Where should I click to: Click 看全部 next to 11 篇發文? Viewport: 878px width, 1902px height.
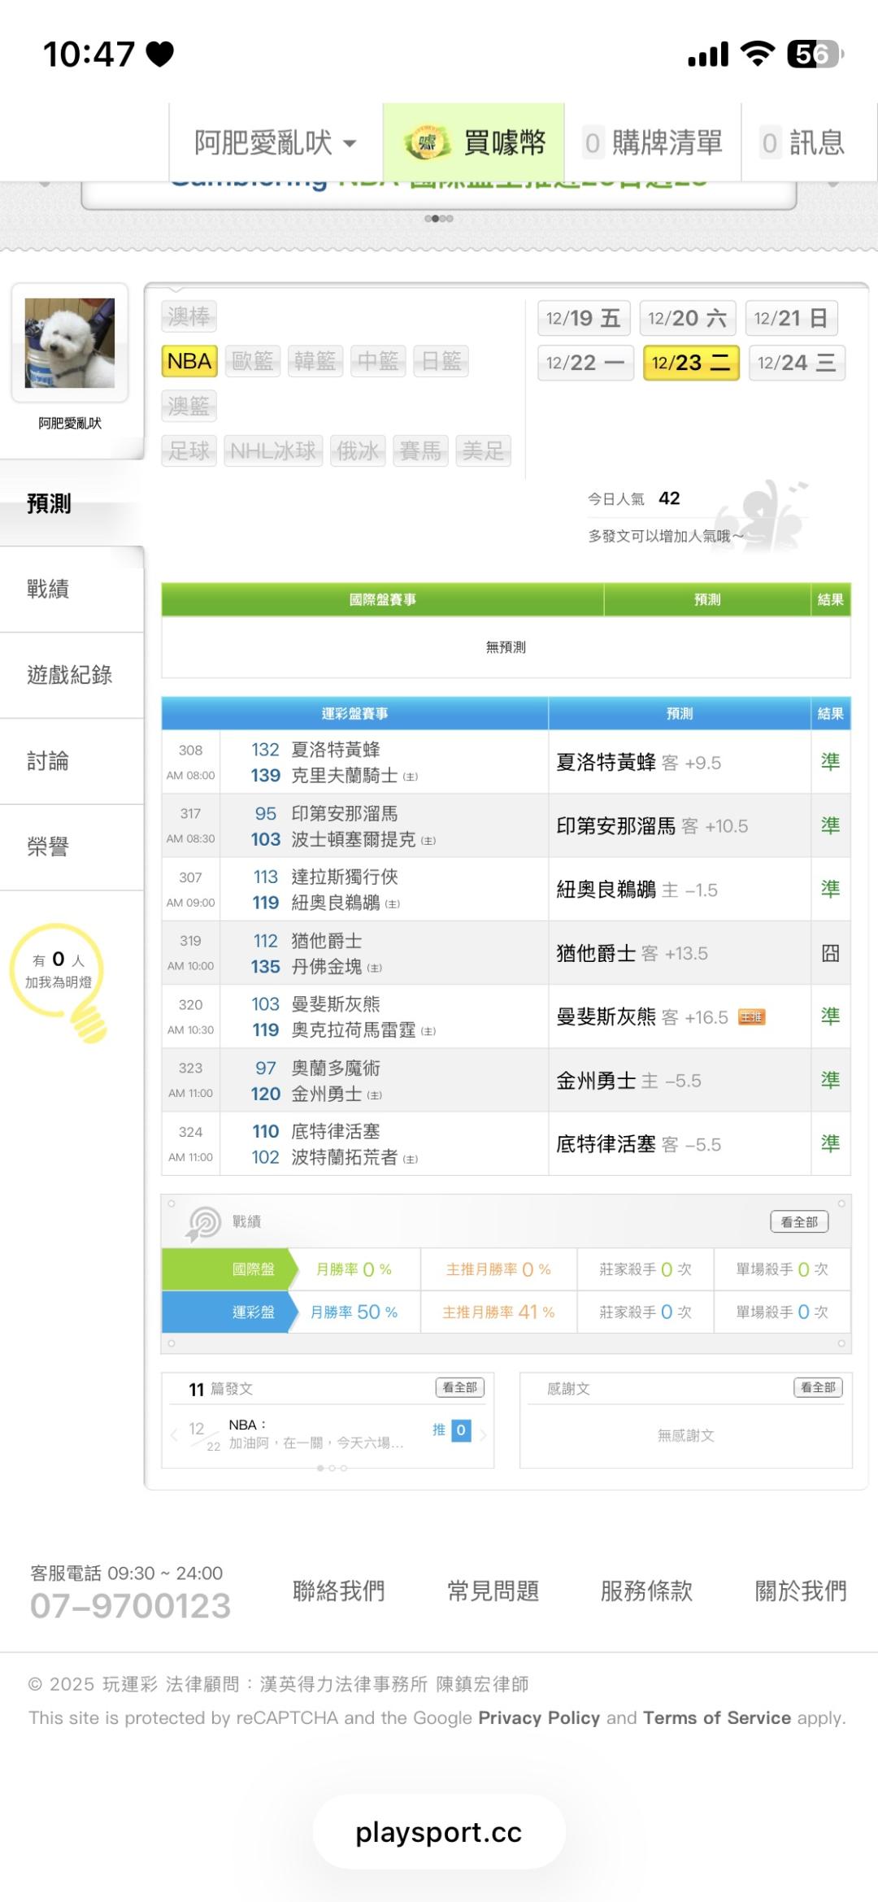(460, 1387)
